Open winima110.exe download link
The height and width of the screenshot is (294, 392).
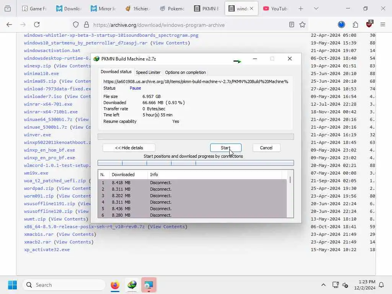41,73
